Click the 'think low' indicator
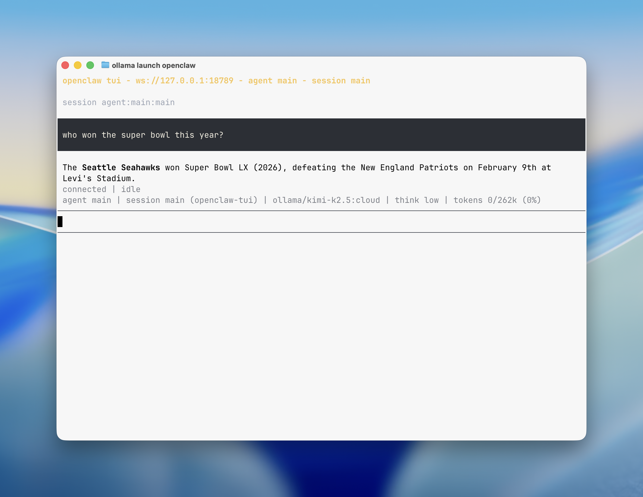Viewport: 643px width, 497px height. pyautogui.click(x=416, y=200)
